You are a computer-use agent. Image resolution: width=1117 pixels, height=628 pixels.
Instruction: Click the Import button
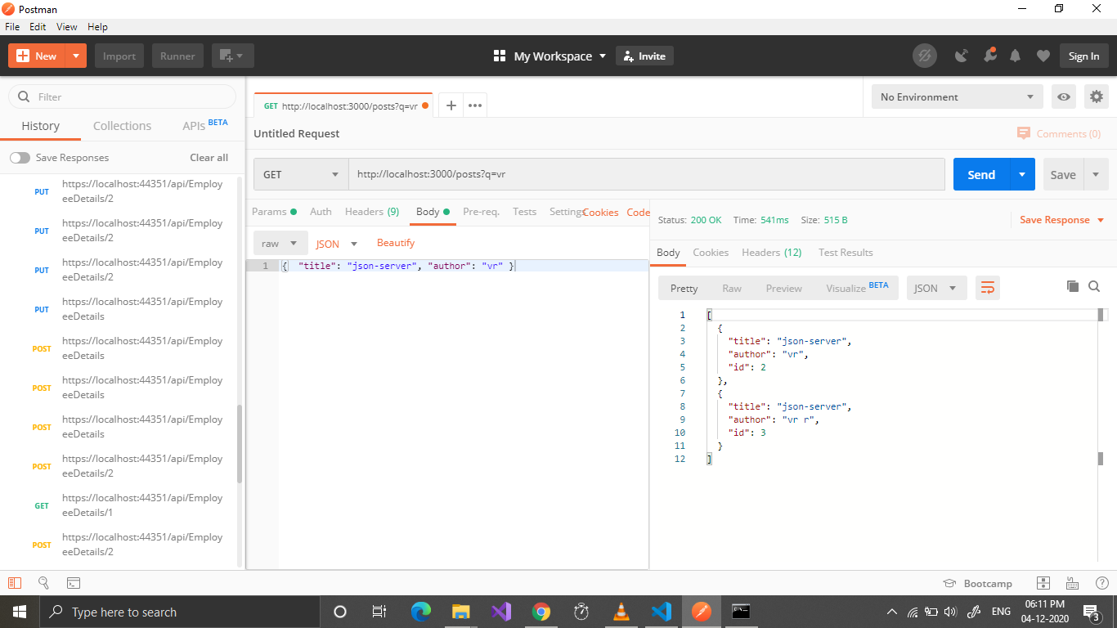point(119,56)
